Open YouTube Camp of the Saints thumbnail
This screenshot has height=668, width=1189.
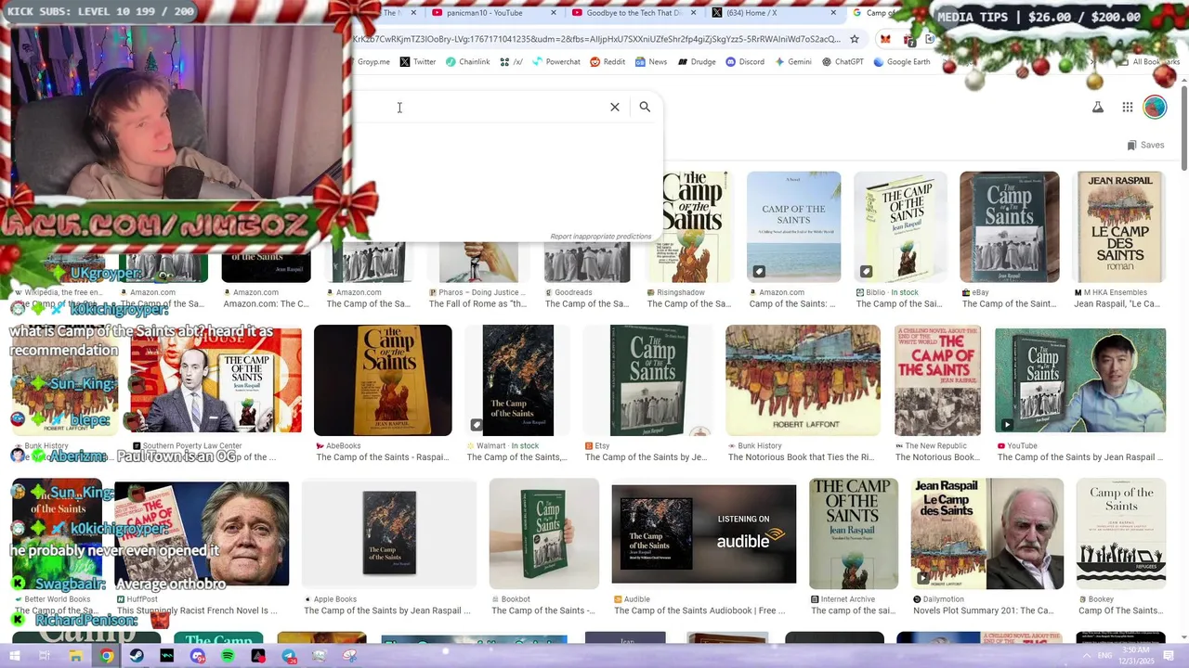click(1079, 380)
